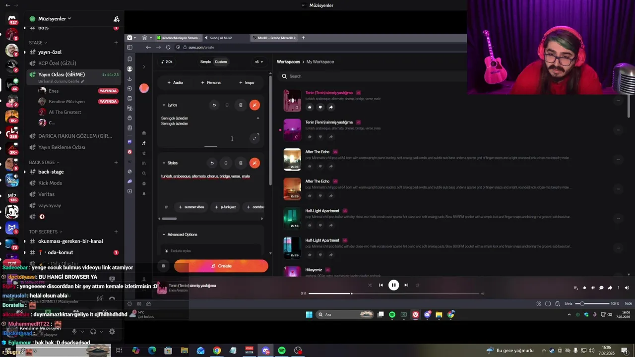The image size is (635, 357).
Task: Mute the Suno player volume
Action: 627,288
